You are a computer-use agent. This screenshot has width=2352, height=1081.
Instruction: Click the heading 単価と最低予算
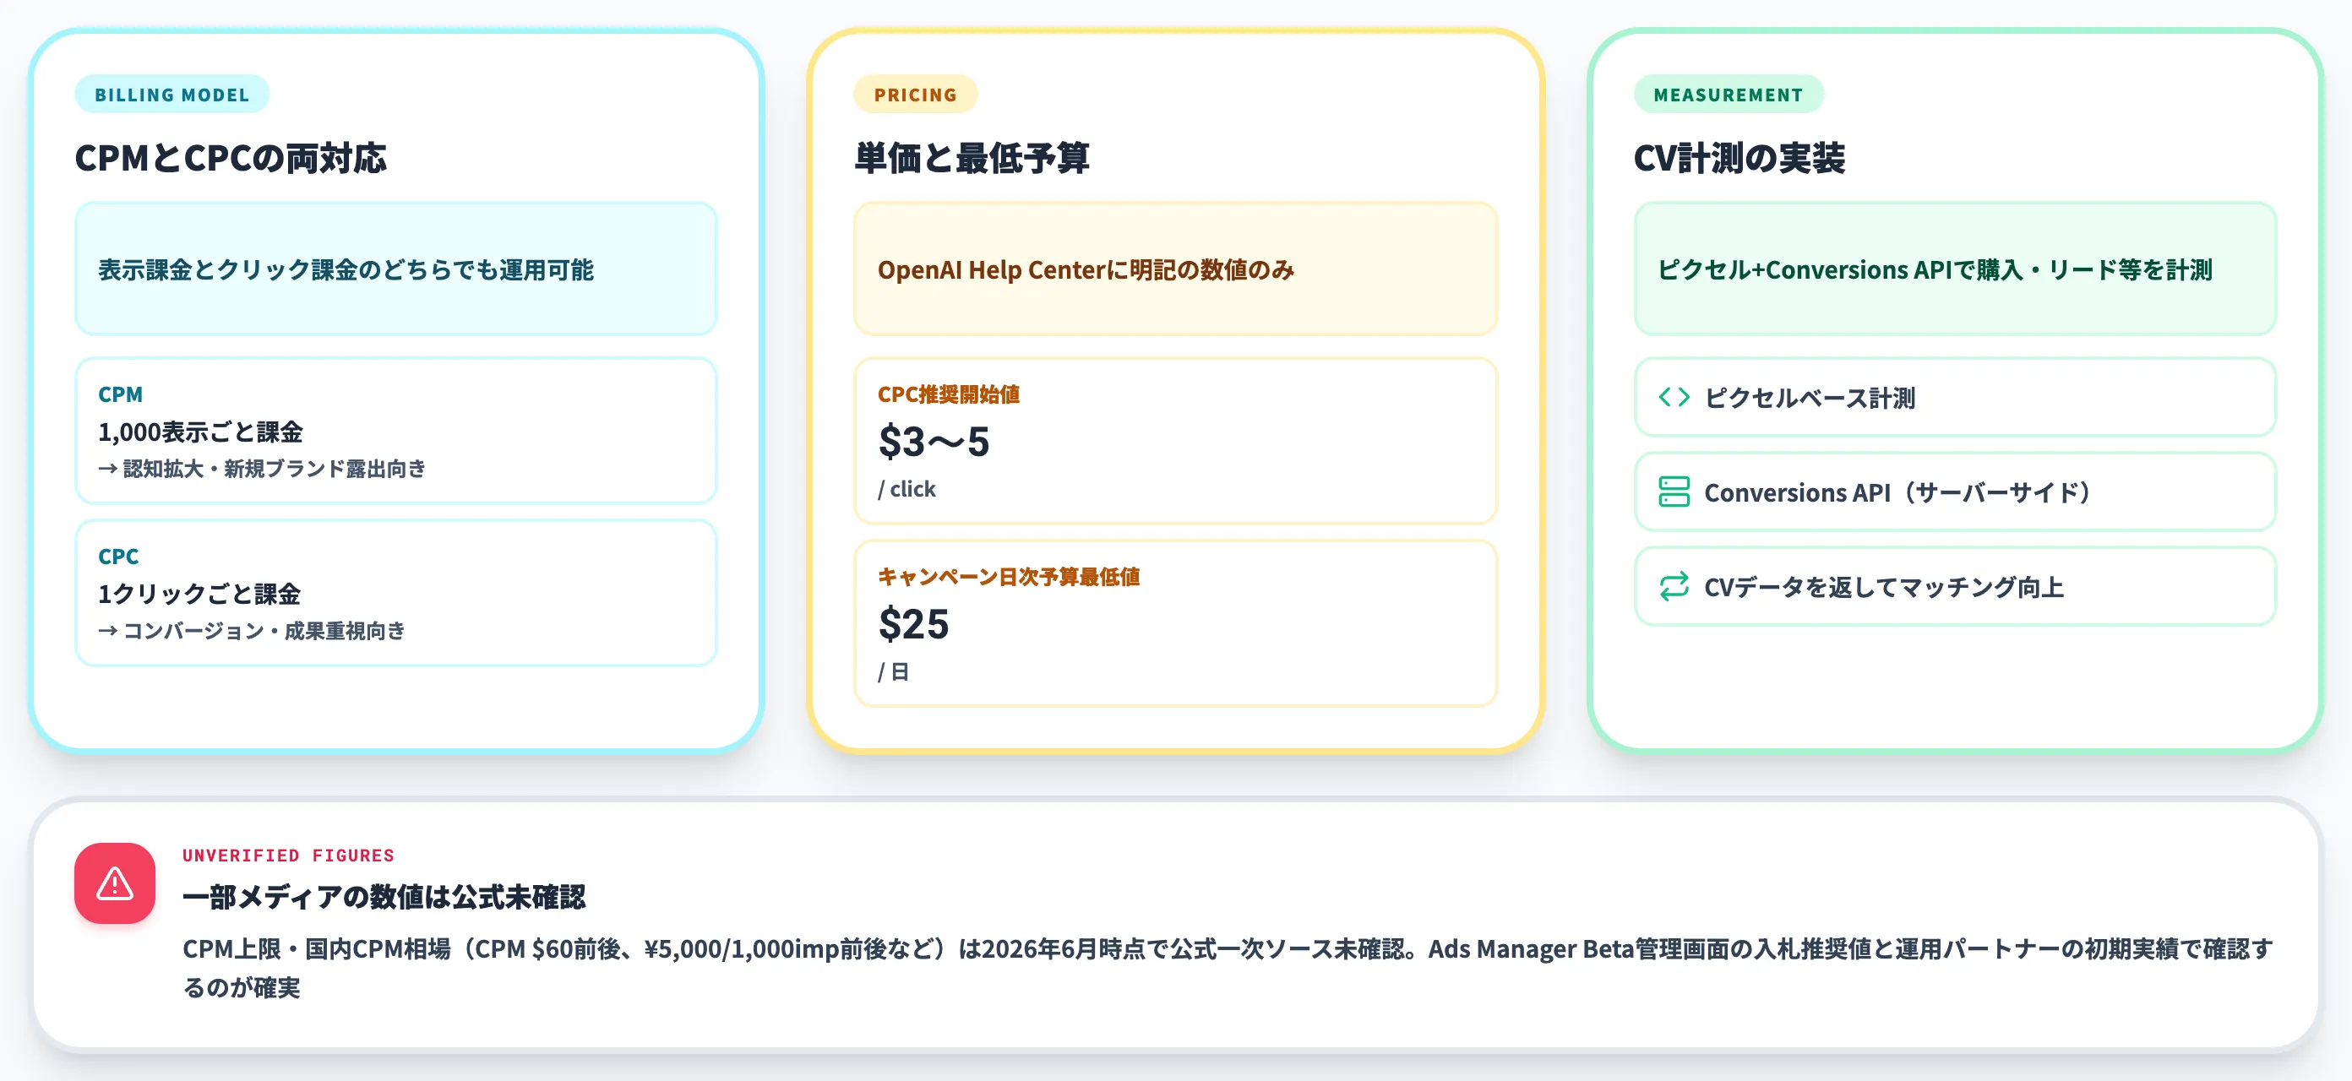coord(972,158)
